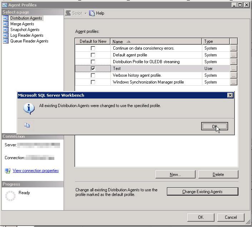Check Distribution Profile for OLEDB streaming default
Screen dimensions: 252x227
(x=93, y=62)
